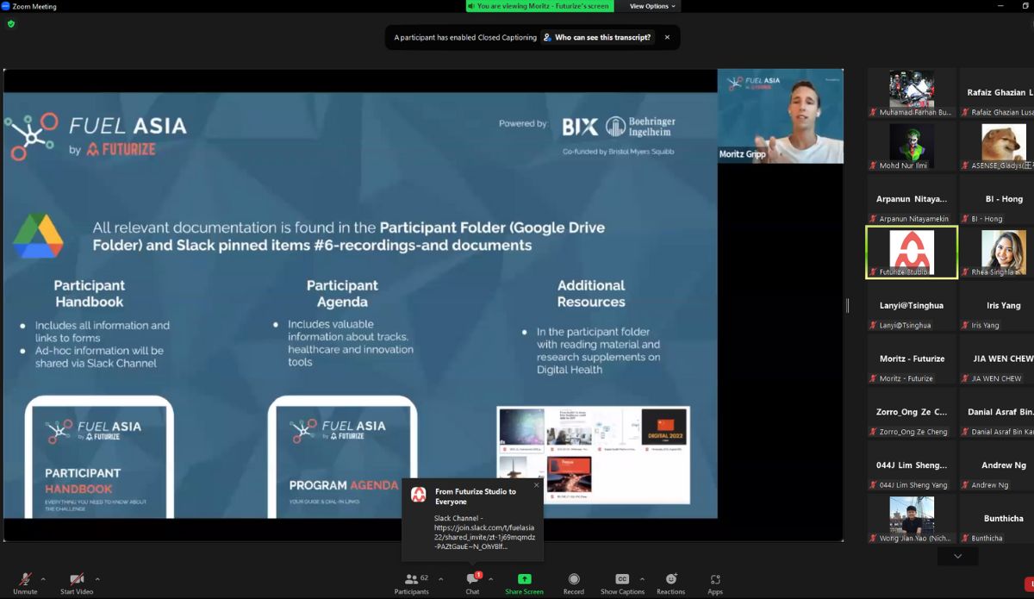Click muted mic icon beside Bunthicha label
The height and width of the screenshot is (599, 1034).
coord(966,539)
